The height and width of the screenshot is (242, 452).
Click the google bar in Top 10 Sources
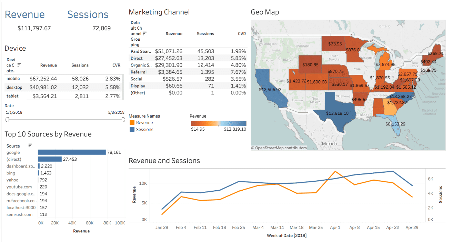coord(72,152)
